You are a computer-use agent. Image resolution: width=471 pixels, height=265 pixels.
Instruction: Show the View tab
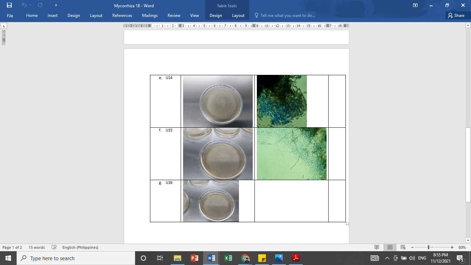click(195, 16)
